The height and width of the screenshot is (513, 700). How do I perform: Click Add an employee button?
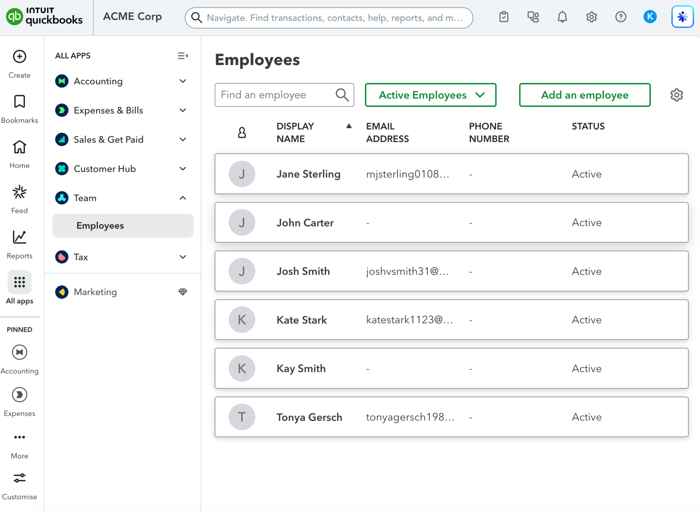(x=584, y=95)
